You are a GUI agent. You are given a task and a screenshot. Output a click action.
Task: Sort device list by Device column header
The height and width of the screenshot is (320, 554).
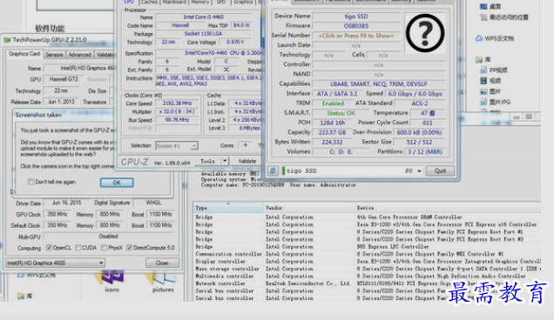click(x=448, y=208)
